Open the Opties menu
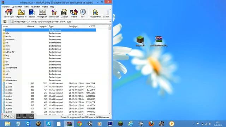Screen dimensions: 226x127 (45, 7)
